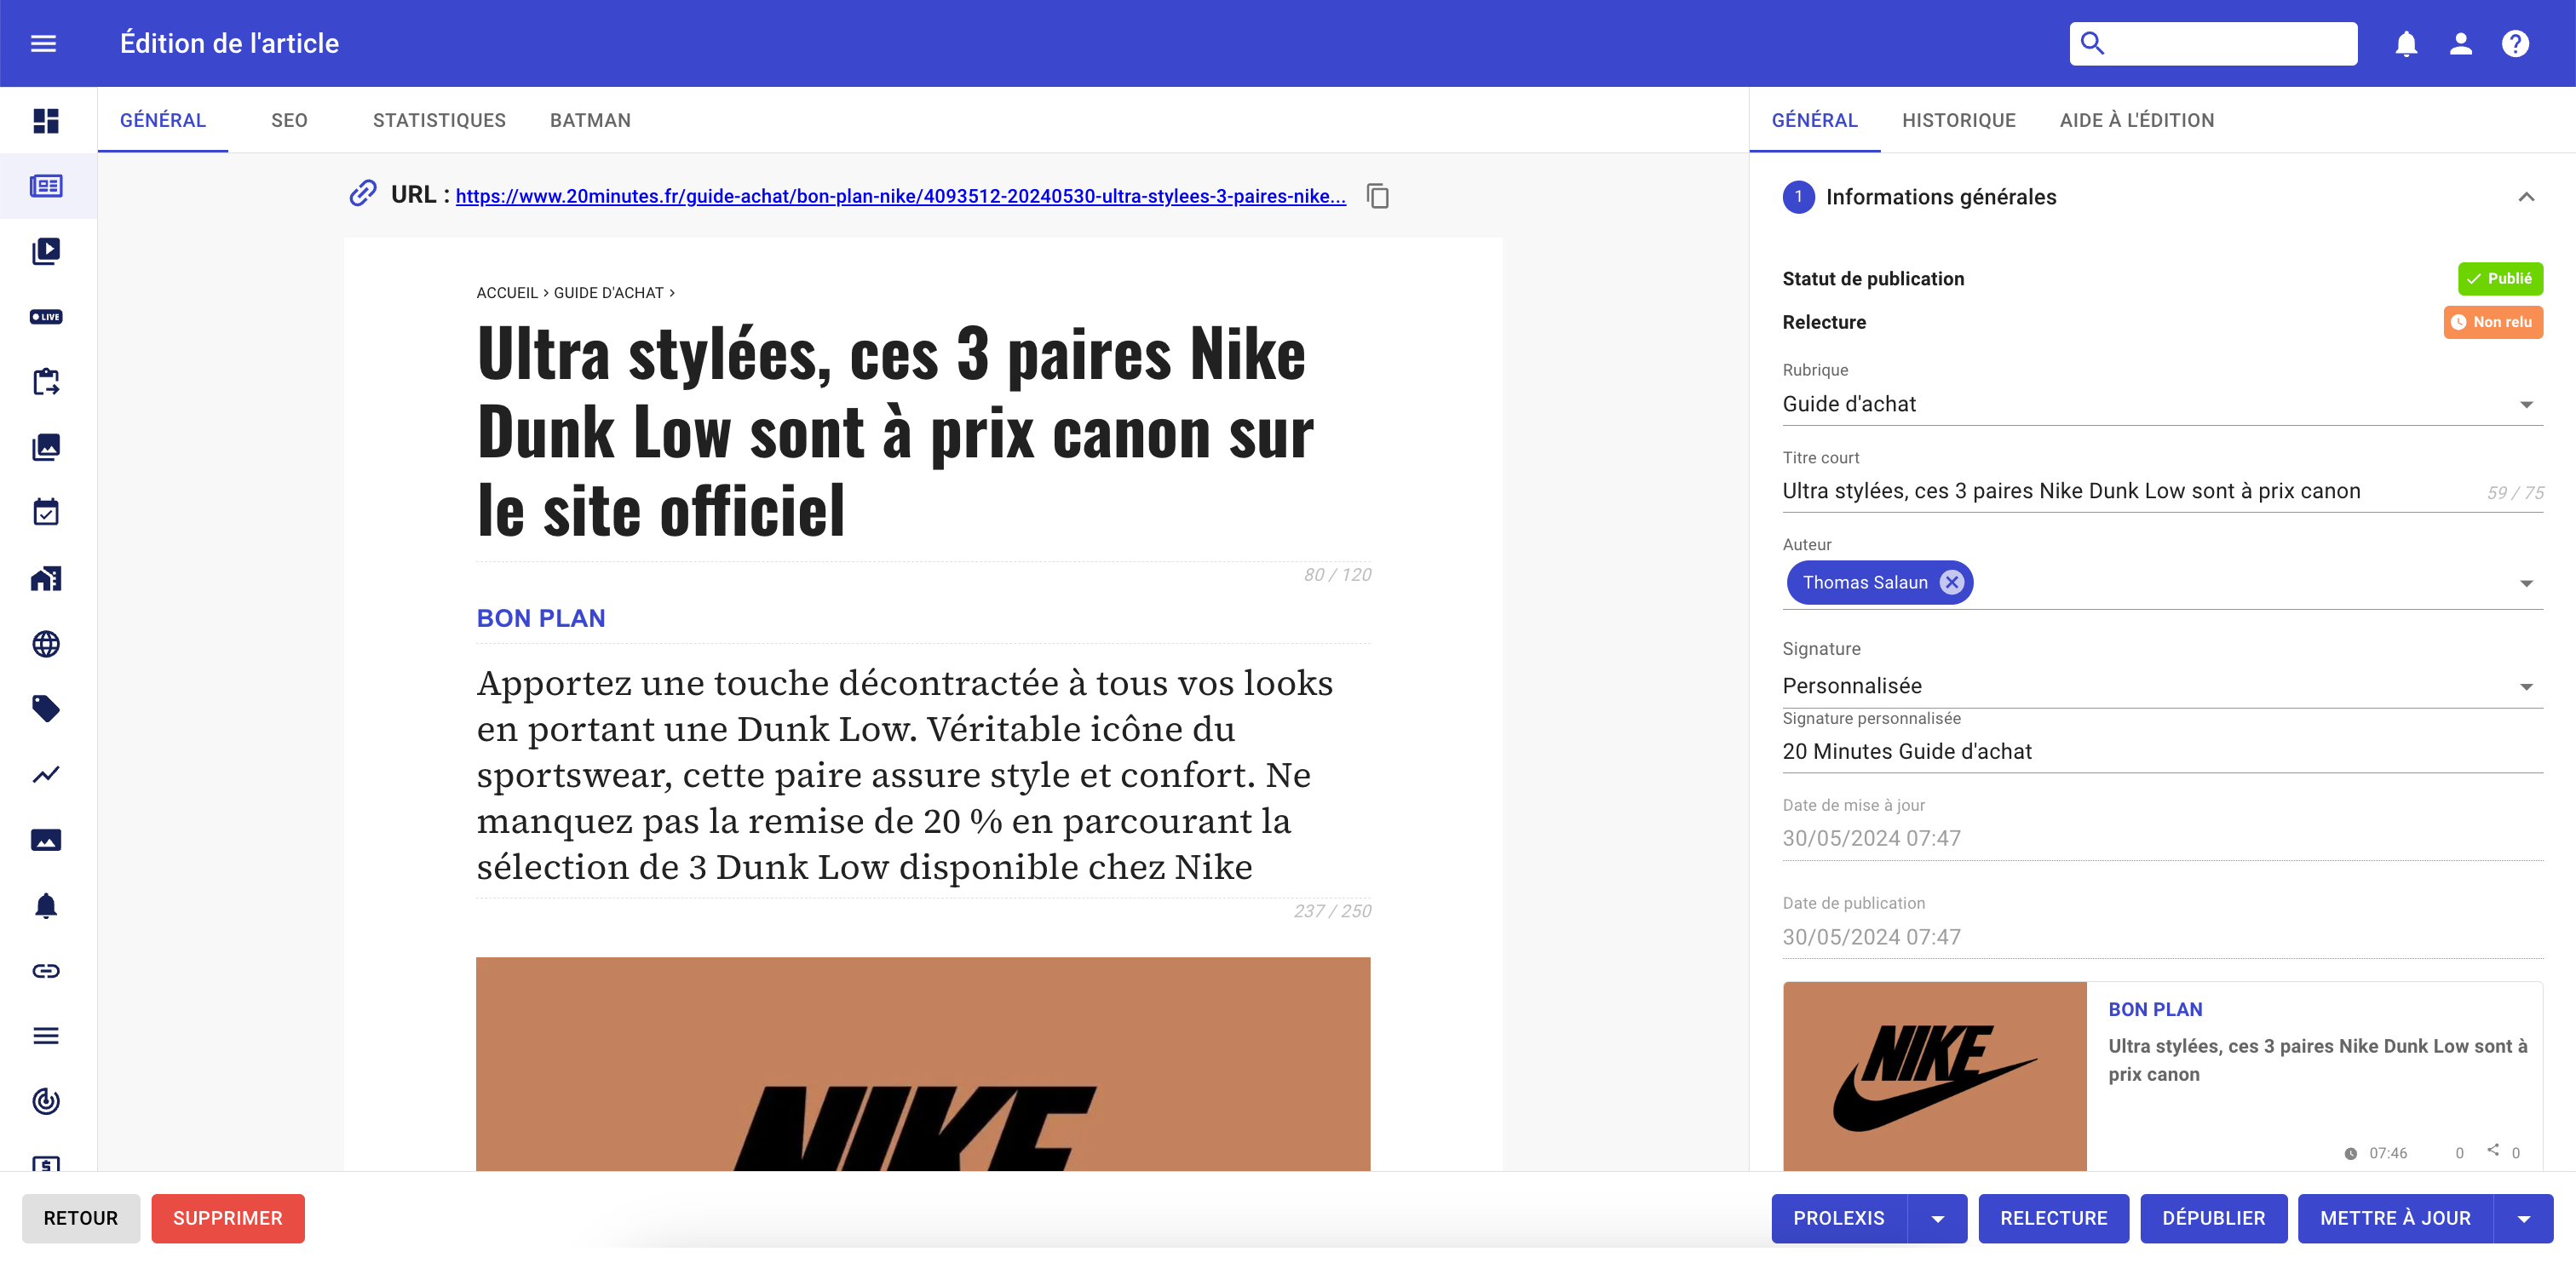The width and height of the screenshot is (2576, 1269).
Task: Open the user account icon
Action: point(2461,43)
